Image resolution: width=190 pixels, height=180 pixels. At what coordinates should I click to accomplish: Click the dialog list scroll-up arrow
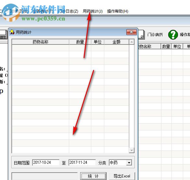click(x=132, y=42)
